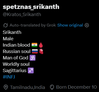99x92 pixels.
Task: Click the location pin icon
Action: (x=6, y=87)
